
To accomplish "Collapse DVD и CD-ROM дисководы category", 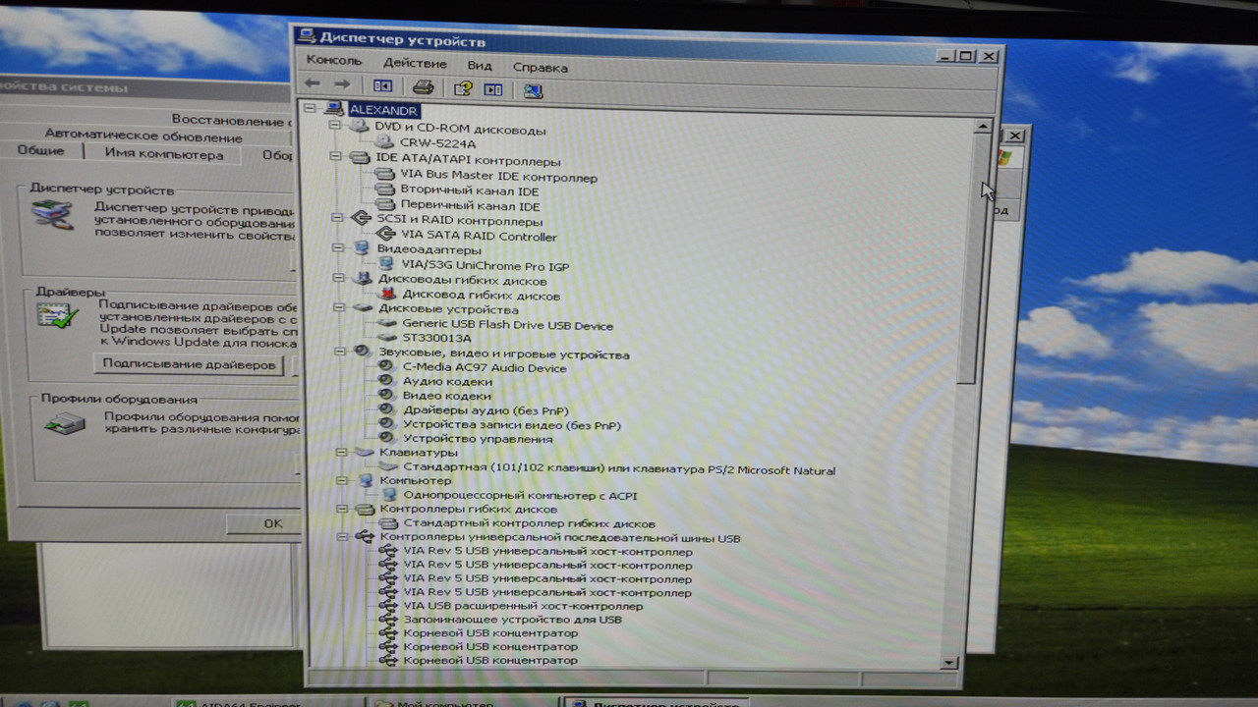I will click(x=334, y=127).
